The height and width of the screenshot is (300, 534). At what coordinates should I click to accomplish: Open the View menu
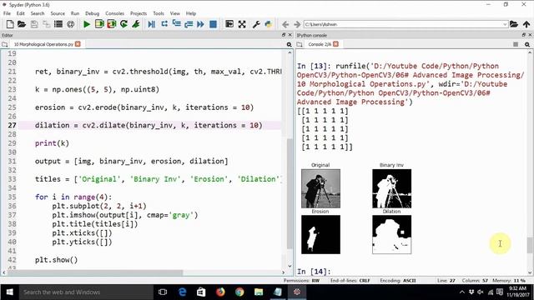pos(174,13)
